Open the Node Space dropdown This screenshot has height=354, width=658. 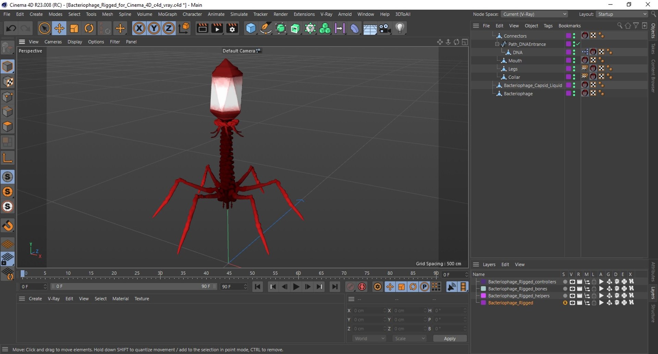coord(534,14)
